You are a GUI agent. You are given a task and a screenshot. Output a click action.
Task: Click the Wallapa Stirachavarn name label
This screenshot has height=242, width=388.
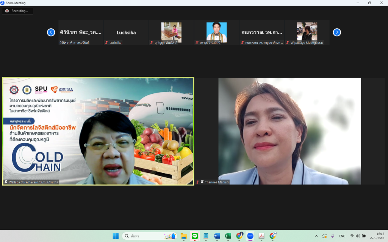[x=33, y=182]
